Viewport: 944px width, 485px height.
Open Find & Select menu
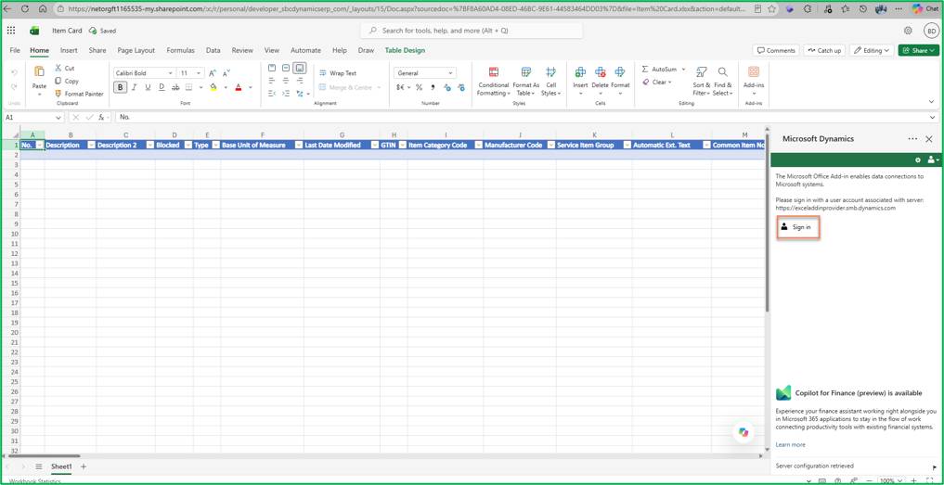[722, 82]
